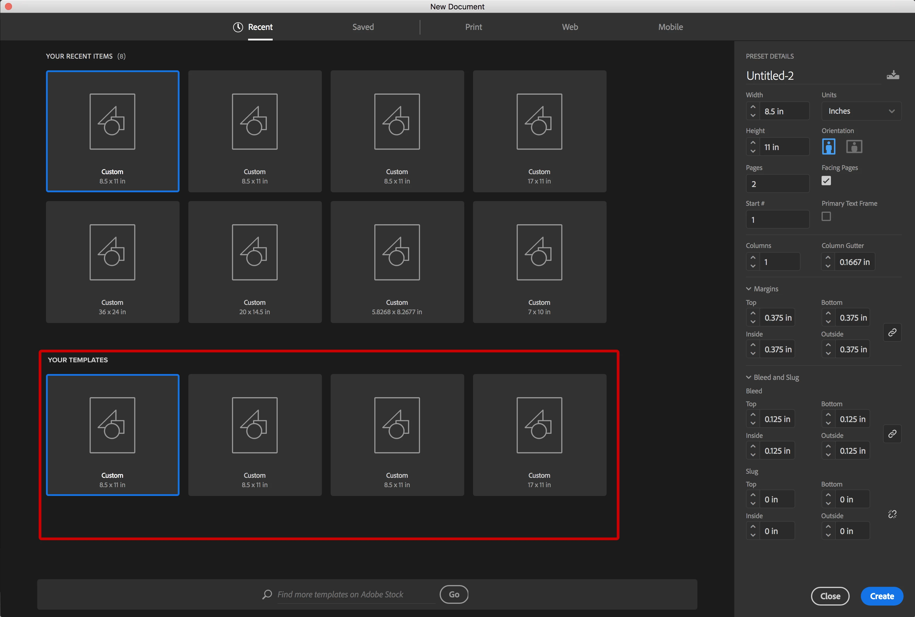
Task: Select landscape orientation icon
Action: tap(854, 147)
